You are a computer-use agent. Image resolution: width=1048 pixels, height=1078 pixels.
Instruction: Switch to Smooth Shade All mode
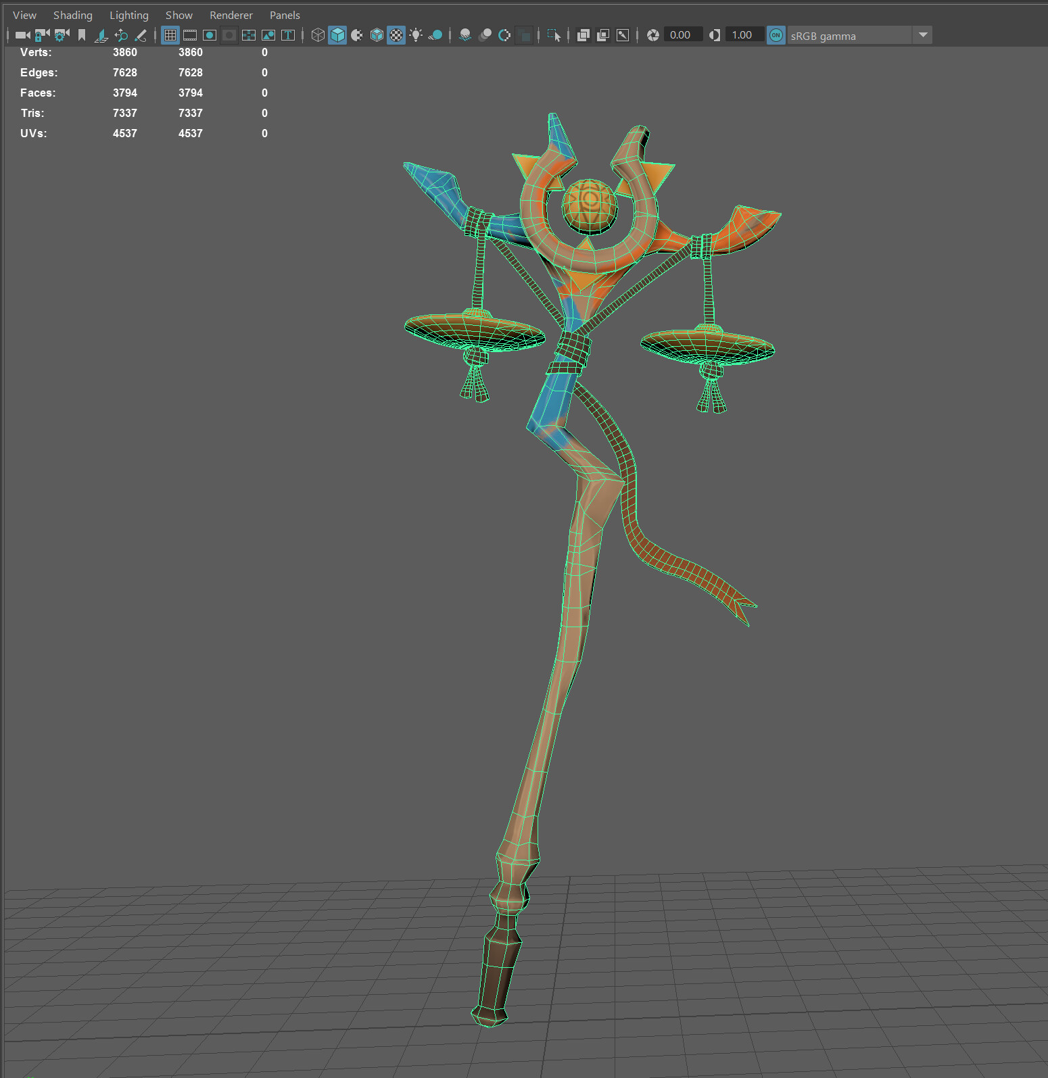pyautogui.click(x=337, y=35)
